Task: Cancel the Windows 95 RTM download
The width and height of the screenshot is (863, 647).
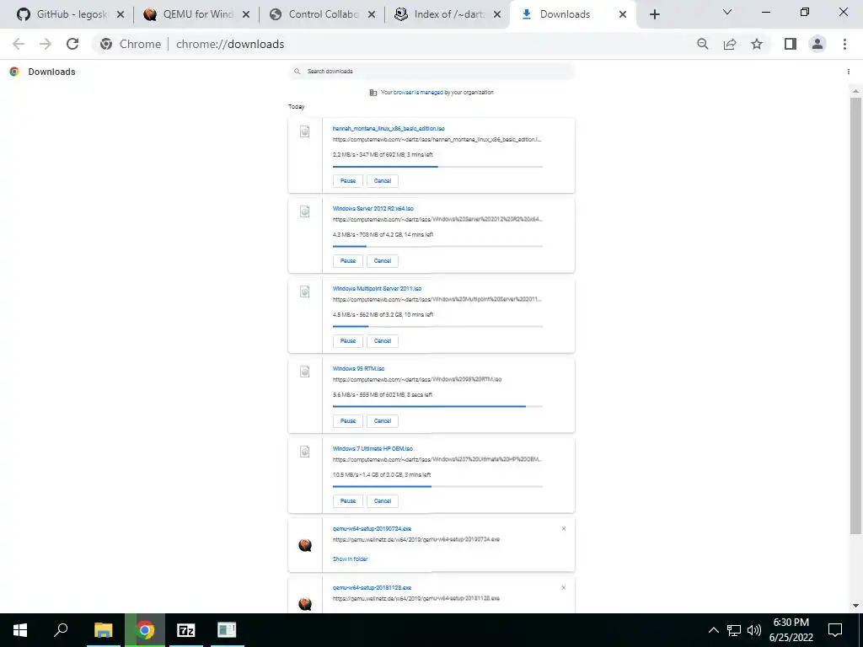Action: pos(383,421)
